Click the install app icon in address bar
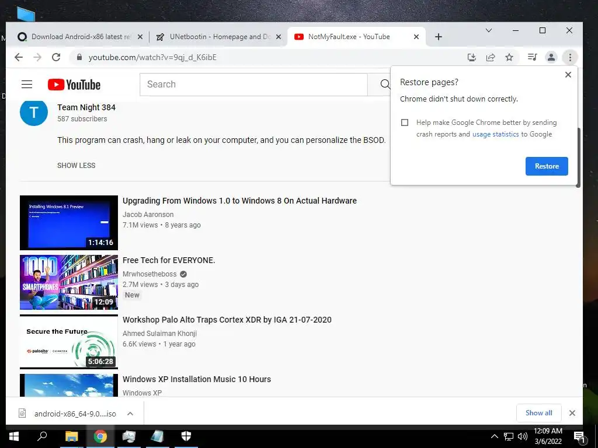The width and height of the screenshot is (598, 448). [472, 57]
